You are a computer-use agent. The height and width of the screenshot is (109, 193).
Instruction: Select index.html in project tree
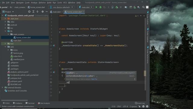tap(17, 56)
